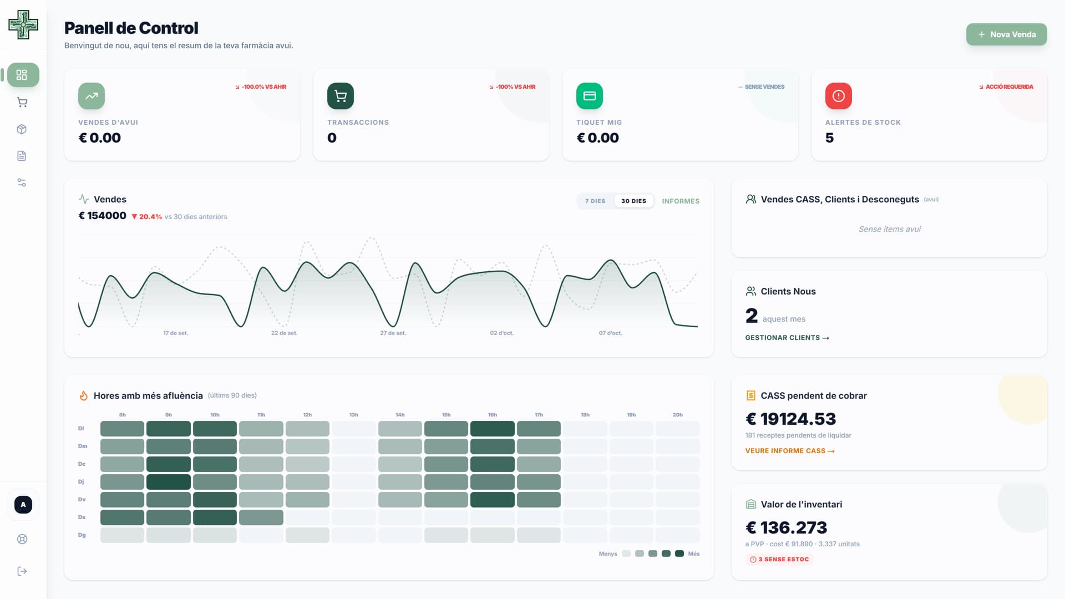Click the Clients Nous people icon
1065x599 pixels.
tap(750, 291)
